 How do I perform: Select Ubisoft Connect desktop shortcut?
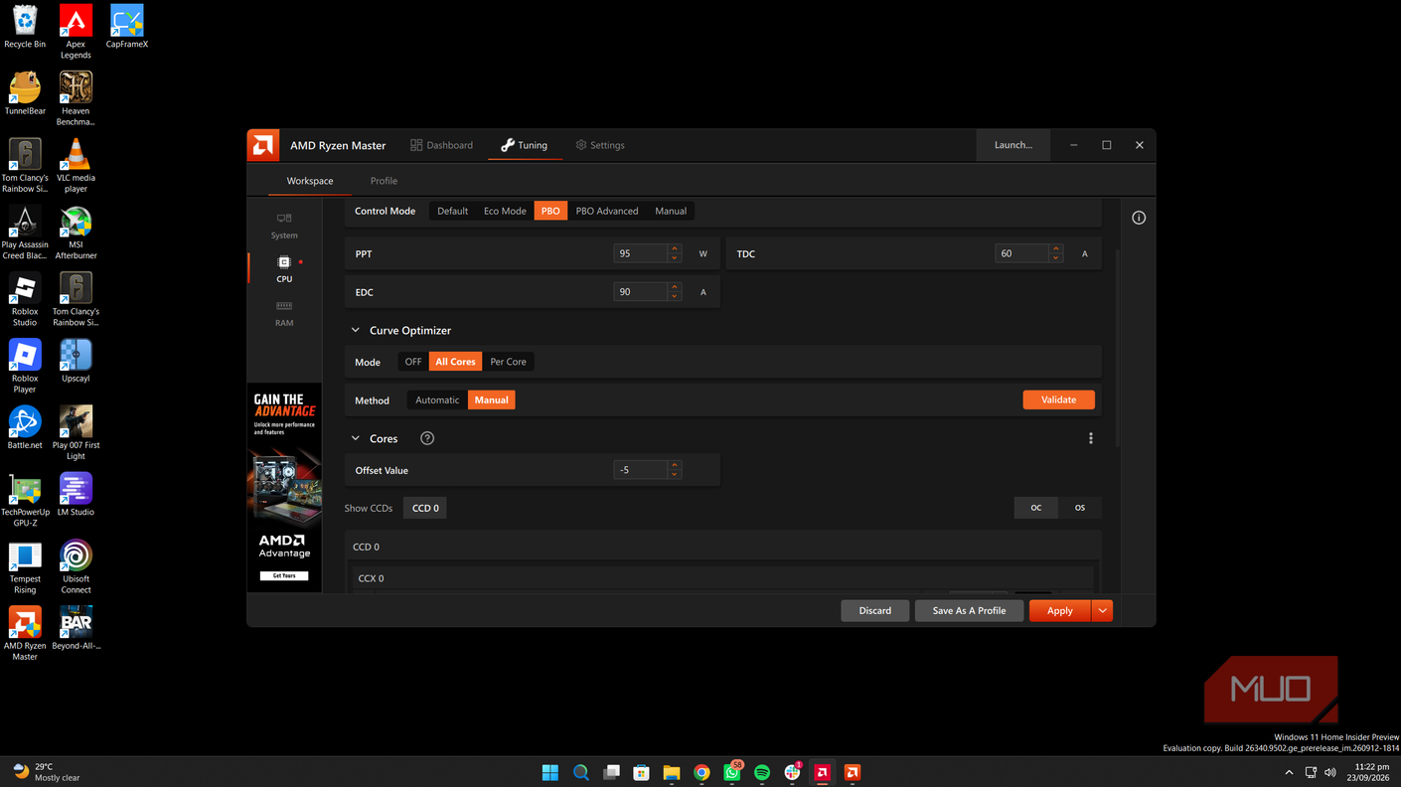[76, 566]
